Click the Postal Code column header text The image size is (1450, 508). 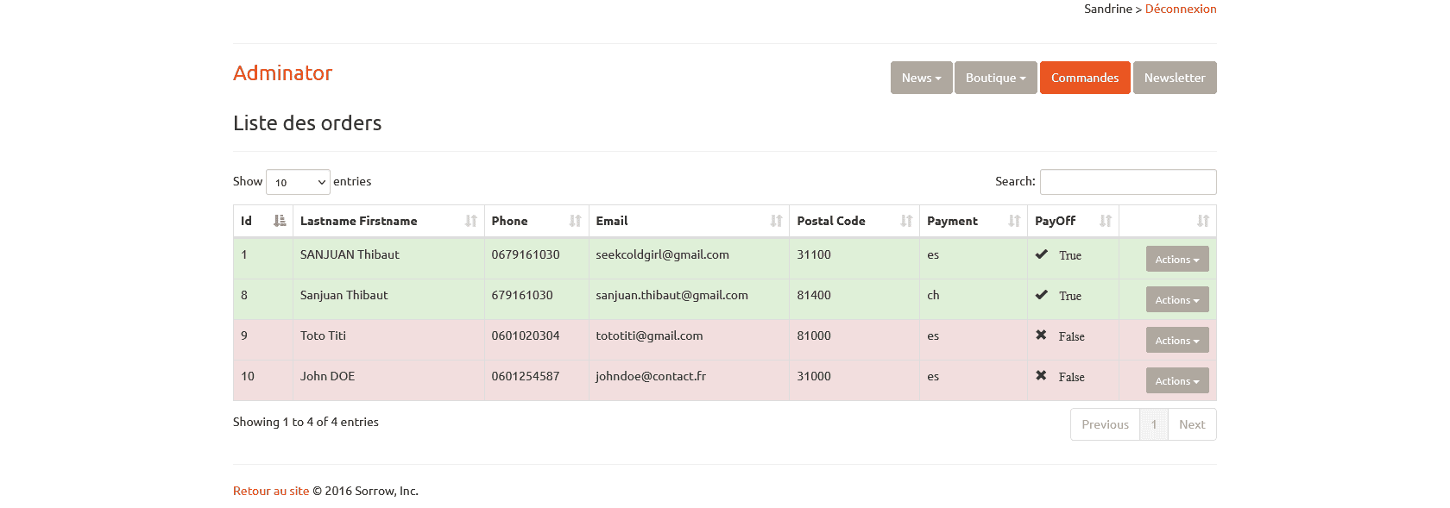pyautogui.click(x=831, y=221)
